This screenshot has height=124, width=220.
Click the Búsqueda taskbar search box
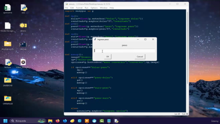28,121
